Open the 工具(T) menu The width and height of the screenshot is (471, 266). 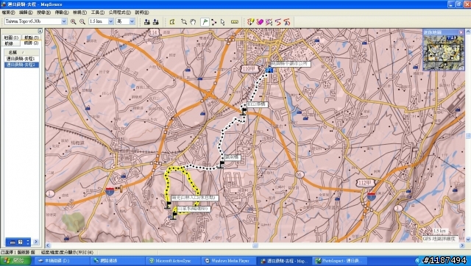[98, 12]
